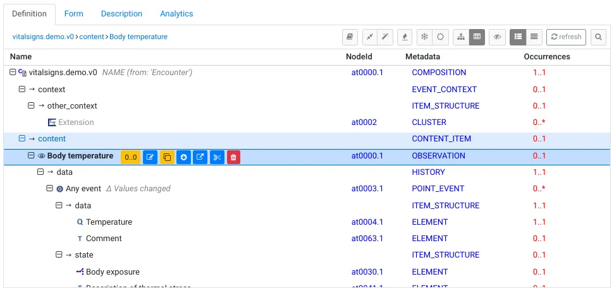Enable the compact list rows toggle
The width and height of the screenshot is (614, 291).
click(534, 37)
